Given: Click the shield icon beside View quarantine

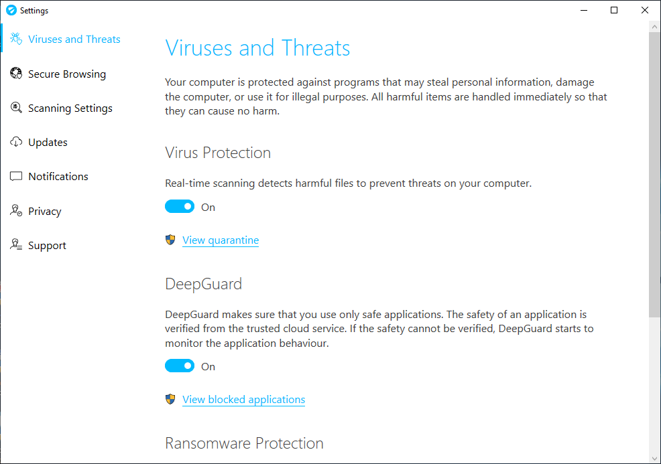Looking at the screenshot, I should pos(170,240).
